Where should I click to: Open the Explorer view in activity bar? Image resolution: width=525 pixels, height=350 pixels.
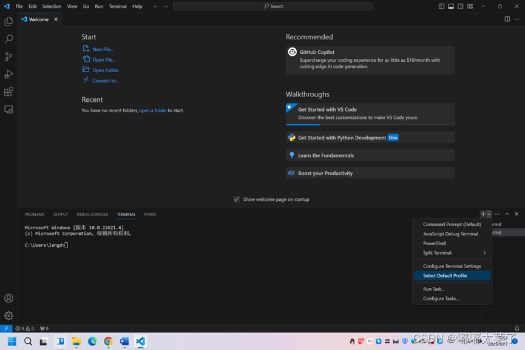(x=8, y=21)
